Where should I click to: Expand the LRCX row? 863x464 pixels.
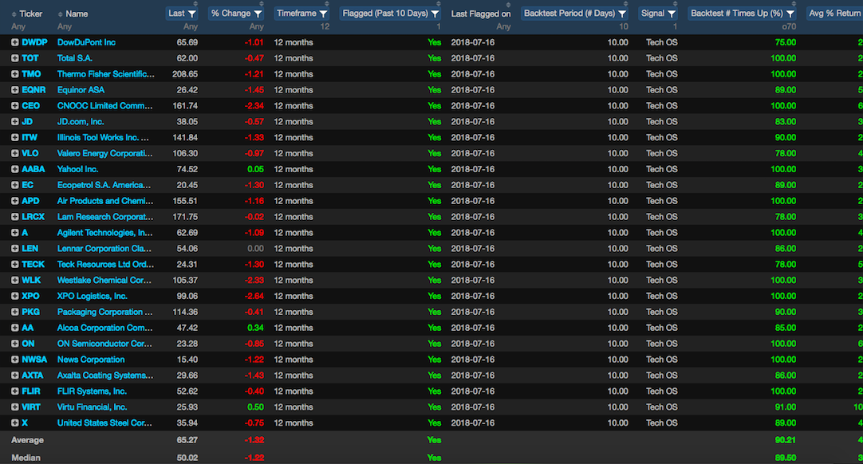(15, 217)
